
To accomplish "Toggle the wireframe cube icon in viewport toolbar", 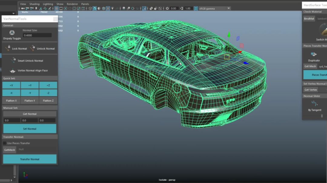I will [90, 8].
